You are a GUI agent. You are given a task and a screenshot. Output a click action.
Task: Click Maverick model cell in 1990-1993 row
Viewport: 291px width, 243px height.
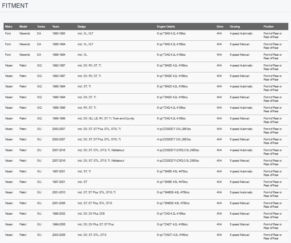point(25,34)
